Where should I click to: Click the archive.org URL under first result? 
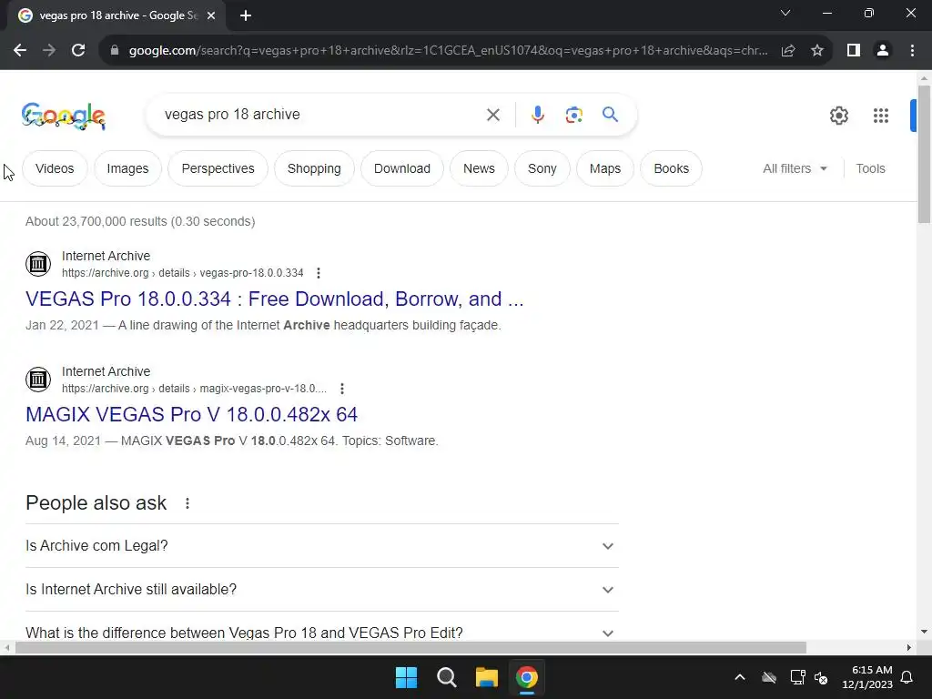[x=182, y=273]
